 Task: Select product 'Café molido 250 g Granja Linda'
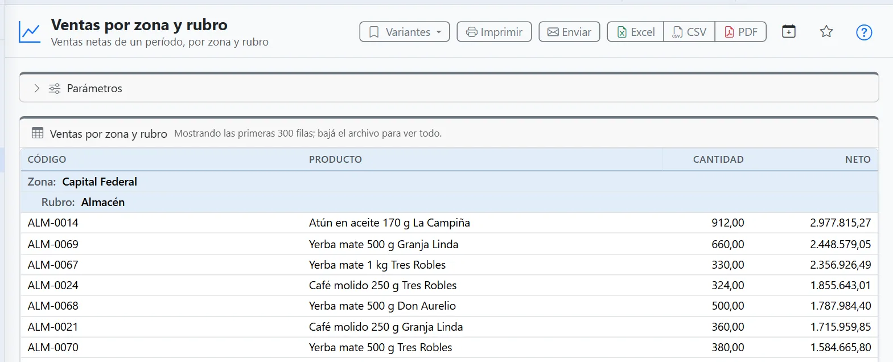[x=386, y=327]
